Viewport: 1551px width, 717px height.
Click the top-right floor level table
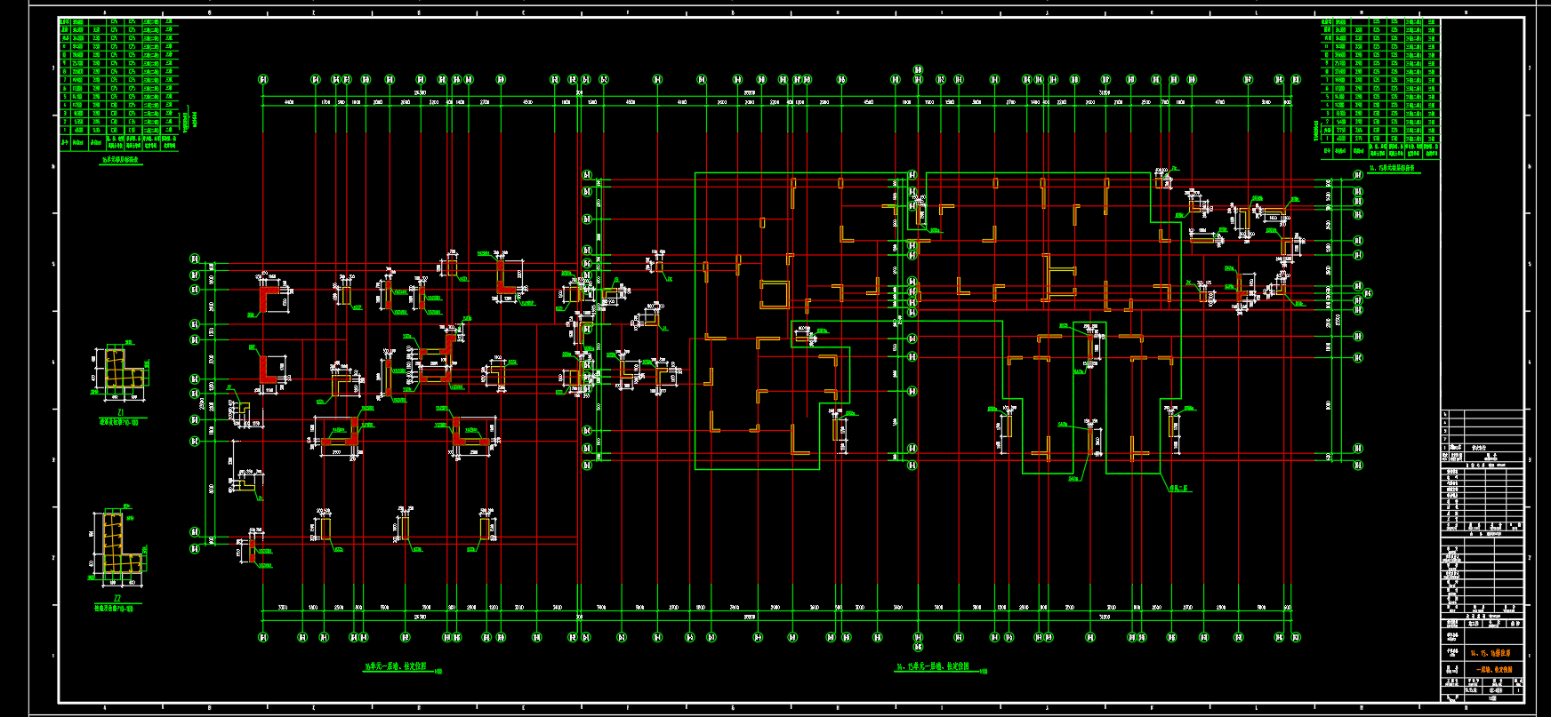click(1380, 89)
